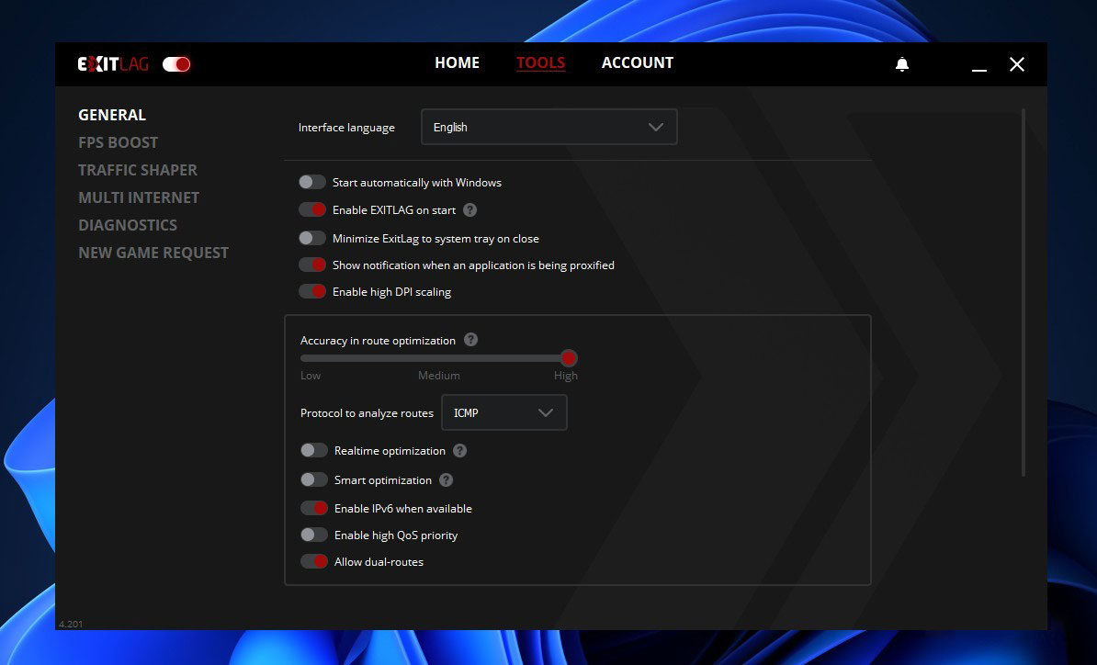This screenshot has height=665, width=1097.
Task: Minimize the ExitLag window
Action: (x=979, y=65)
